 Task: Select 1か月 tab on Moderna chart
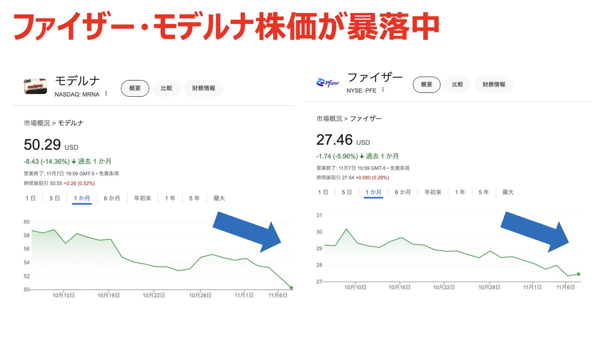click(82, 198)
